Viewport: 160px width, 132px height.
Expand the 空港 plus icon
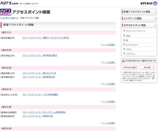point(124,36)
